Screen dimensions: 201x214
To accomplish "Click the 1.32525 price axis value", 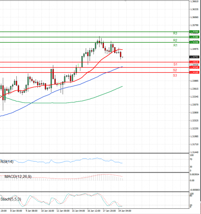I will point(194,120).
